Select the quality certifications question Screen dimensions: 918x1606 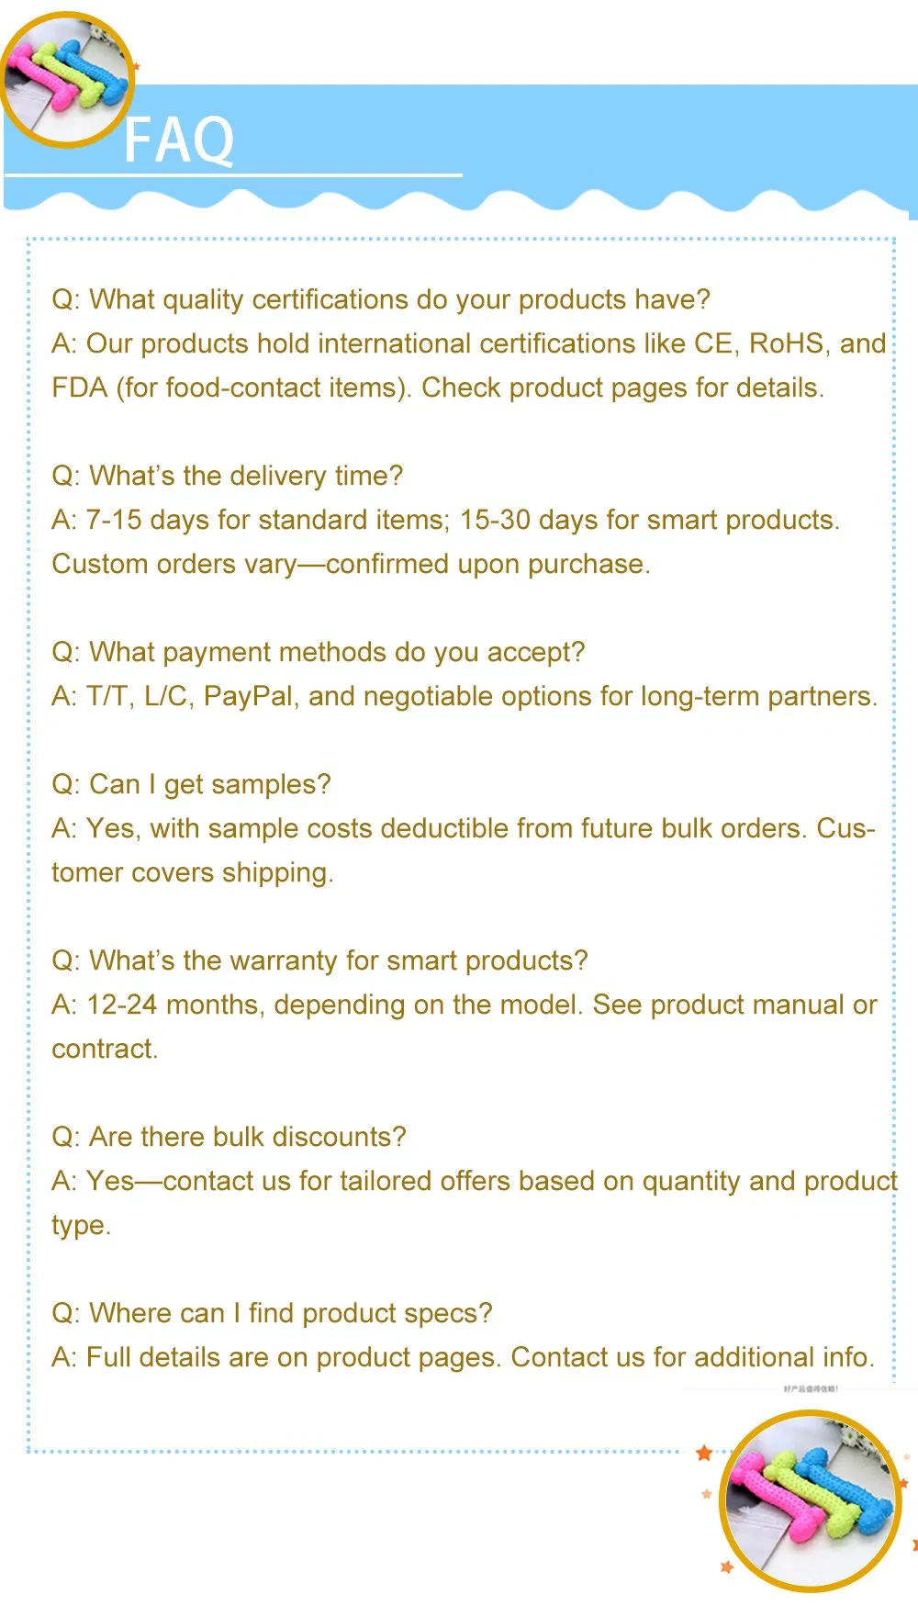point(381,299)
